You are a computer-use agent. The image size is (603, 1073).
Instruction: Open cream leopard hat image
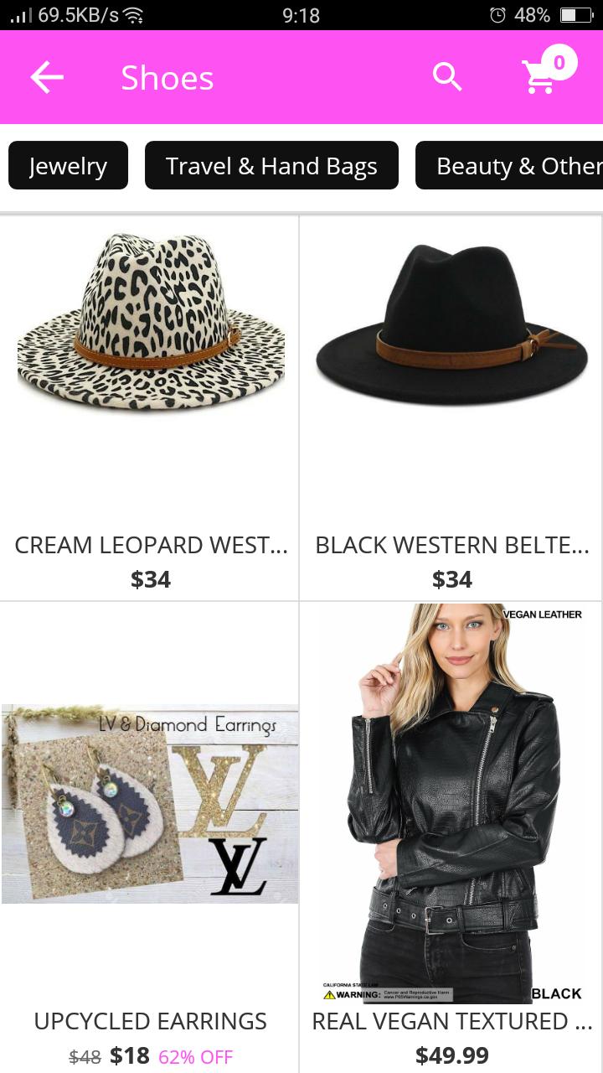tap(151, 323)
